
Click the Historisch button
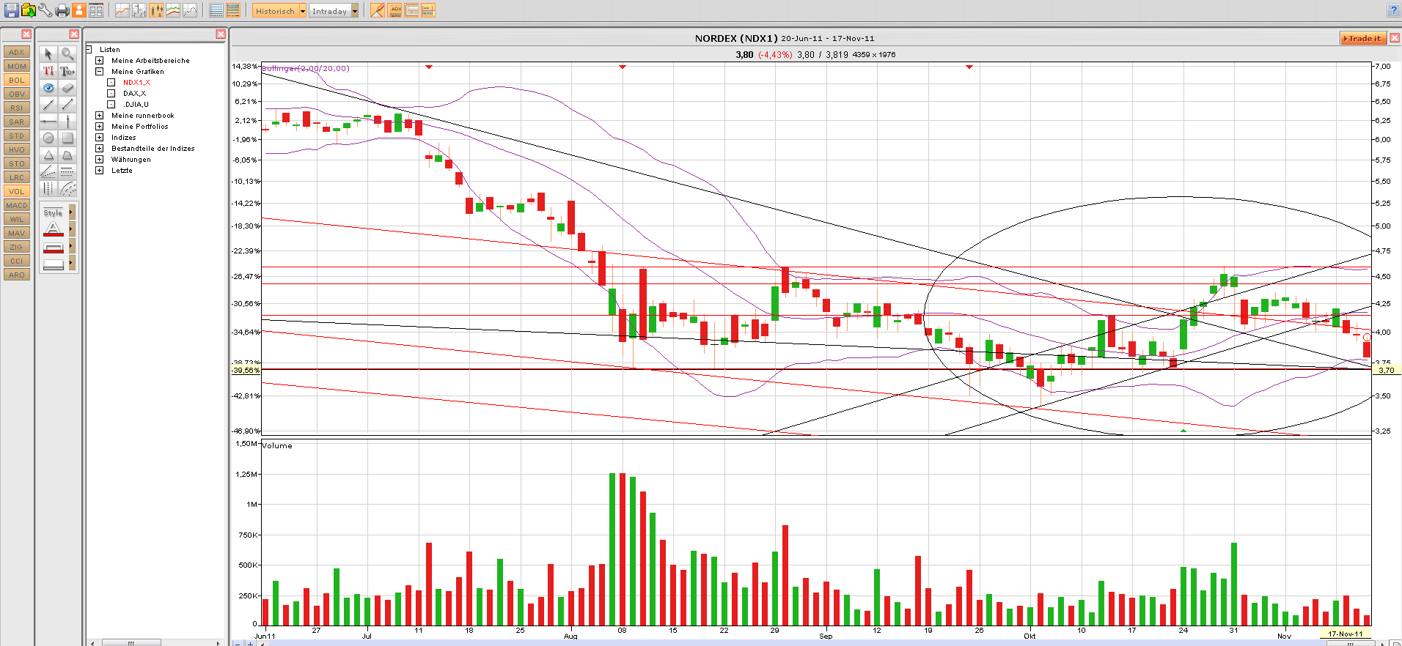[x=275, y=11]
